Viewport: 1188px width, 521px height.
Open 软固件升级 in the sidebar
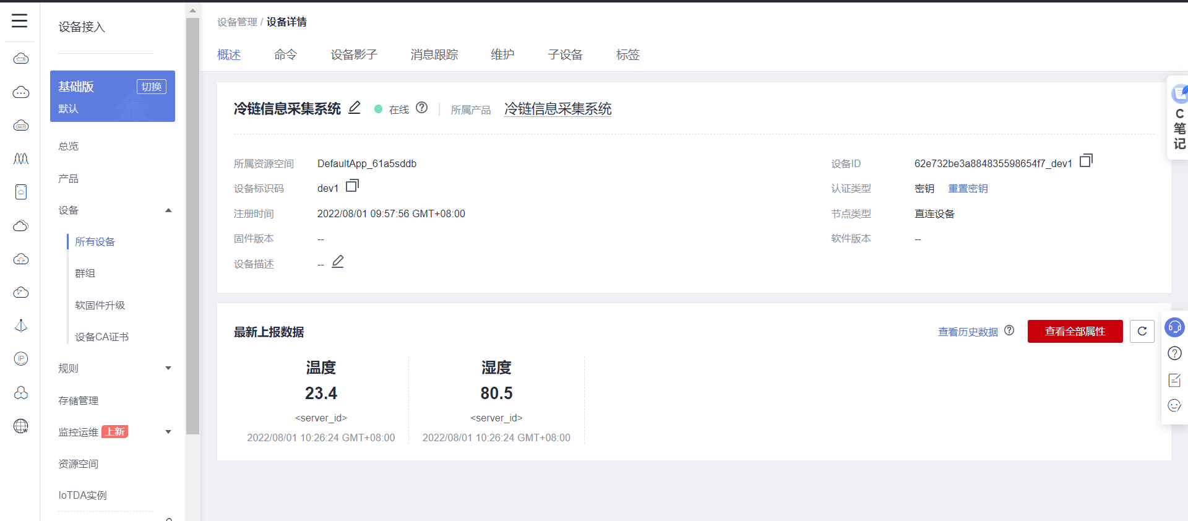[100, 305]
